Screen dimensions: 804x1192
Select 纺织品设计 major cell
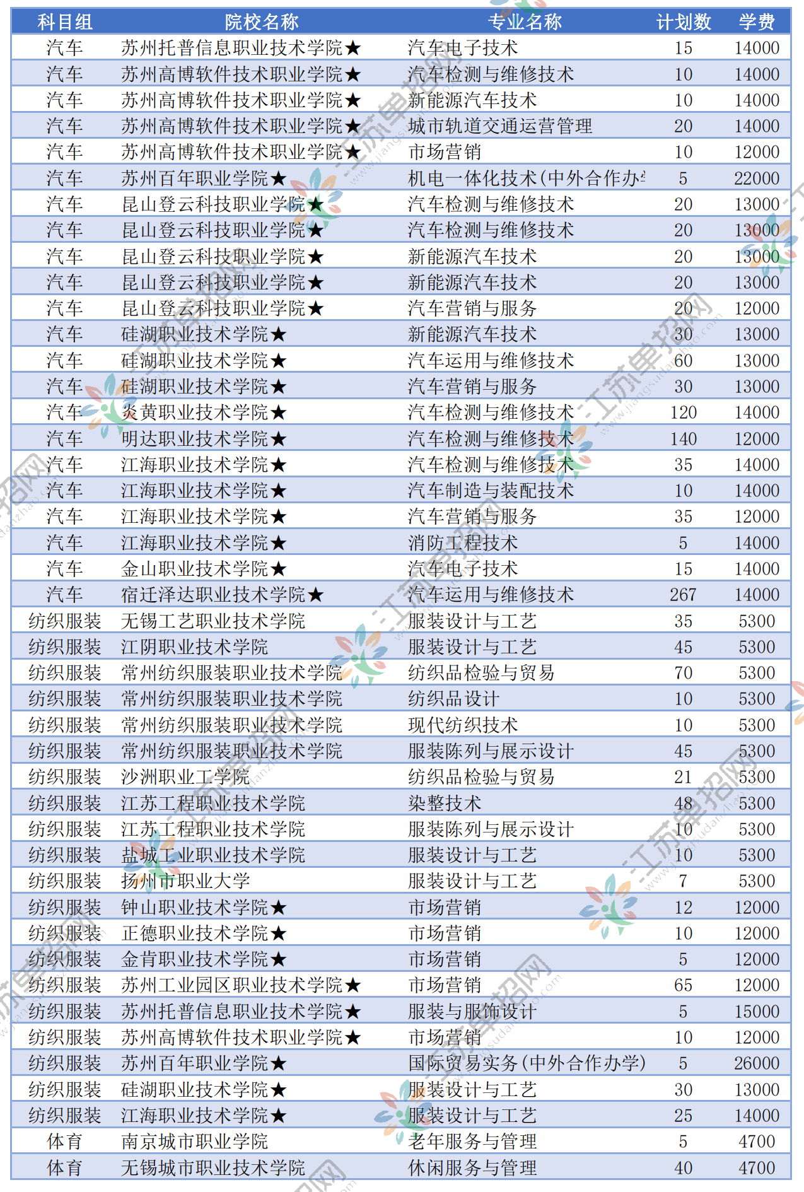453,699
